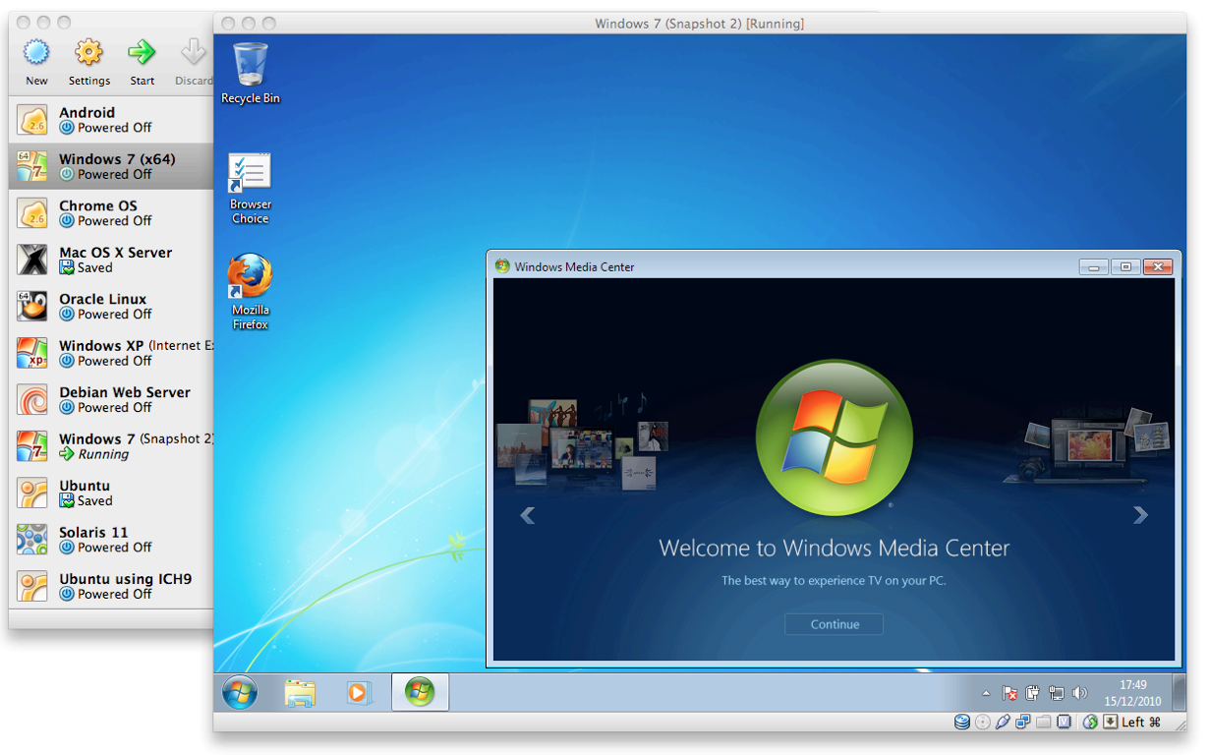Image resolution: width=1210 pixels, height=755 pixels.
Task: Click the USB devices status bar icon
Action: (x=1003, y=723)
